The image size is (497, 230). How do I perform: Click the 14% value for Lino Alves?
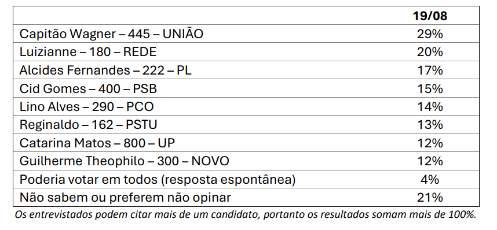point(430,106)
